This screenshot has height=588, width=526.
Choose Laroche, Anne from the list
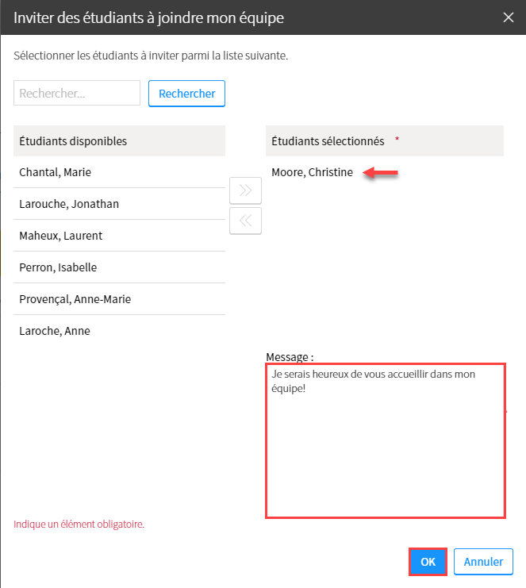pyautogui.click(x=119, y=331)
